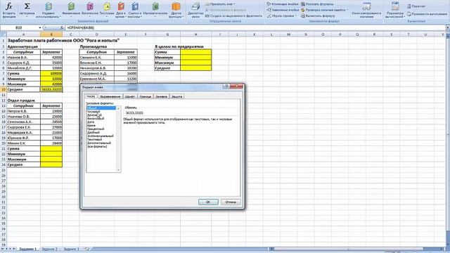This screenshot has height=253, width=450.
Task: Switch to the Шрифт tab
Action: 129,97
